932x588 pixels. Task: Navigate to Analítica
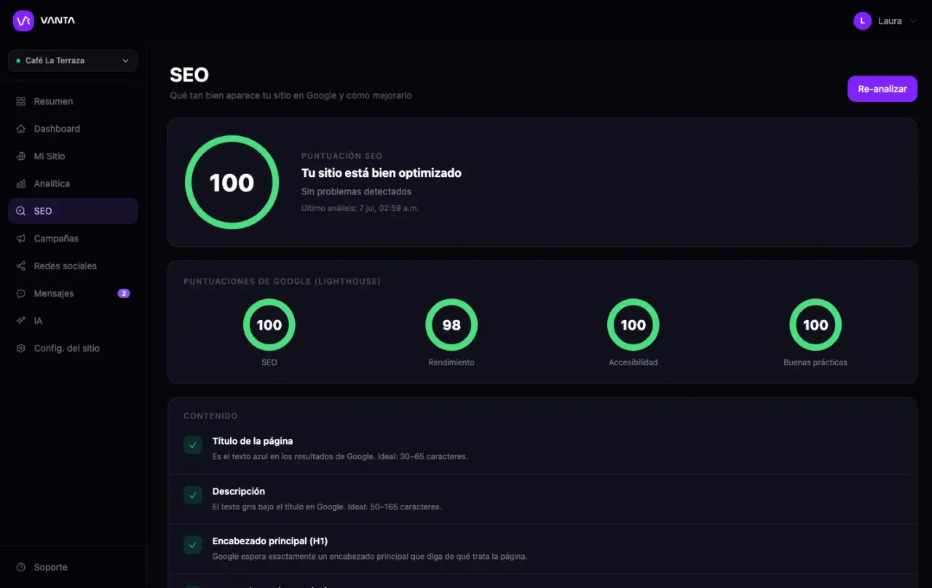73,183
